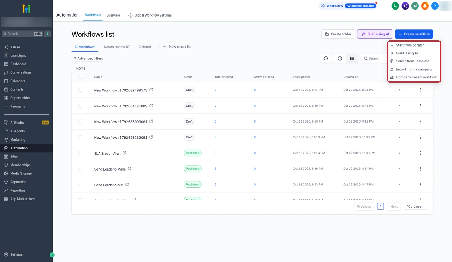Open the megaphone announcements icon
Image resolution: width=452 pixels, height=262 pixels.
click(415, 6)
